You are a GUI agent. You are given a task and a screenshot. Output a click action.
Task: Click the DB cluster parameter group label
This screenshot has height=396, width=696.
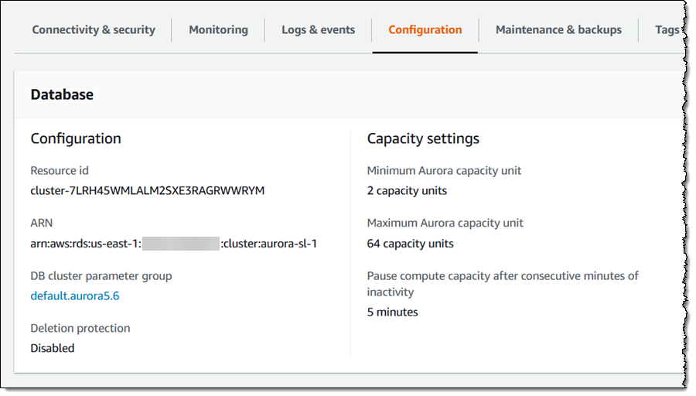(101, 275)
